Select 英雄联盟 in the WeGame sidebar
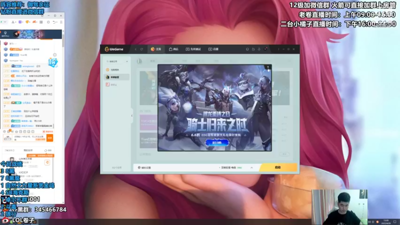This screenshot has width=400, height=225. click(x=116, y=77)
